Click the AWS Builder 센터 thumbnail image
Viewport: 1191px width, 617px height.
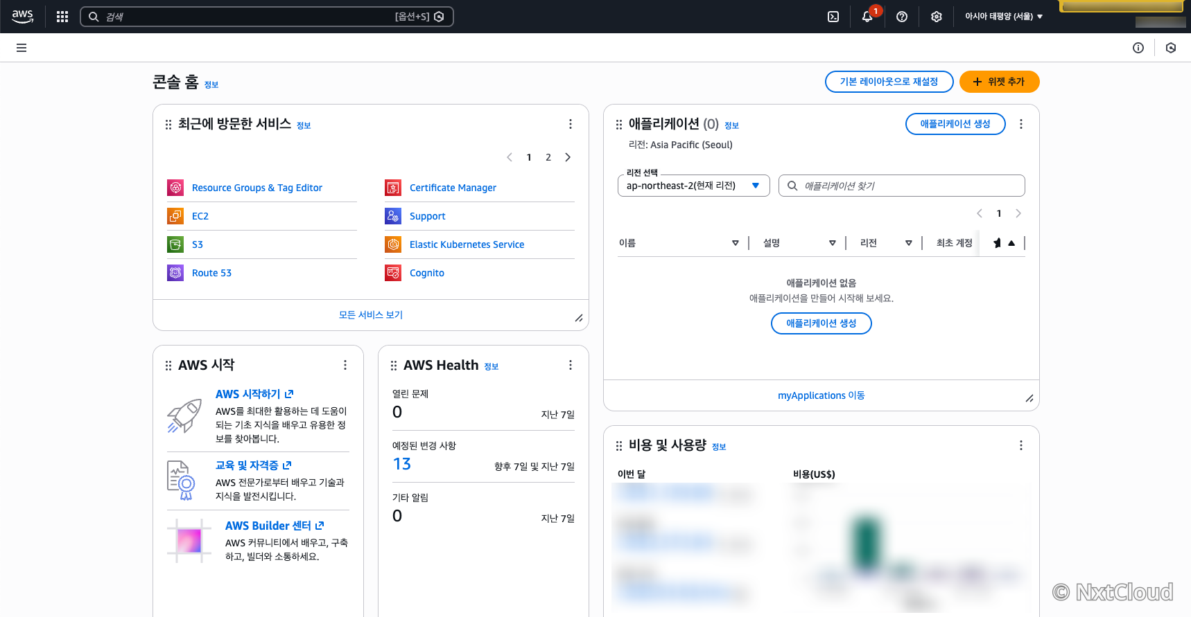pos(189,541)
